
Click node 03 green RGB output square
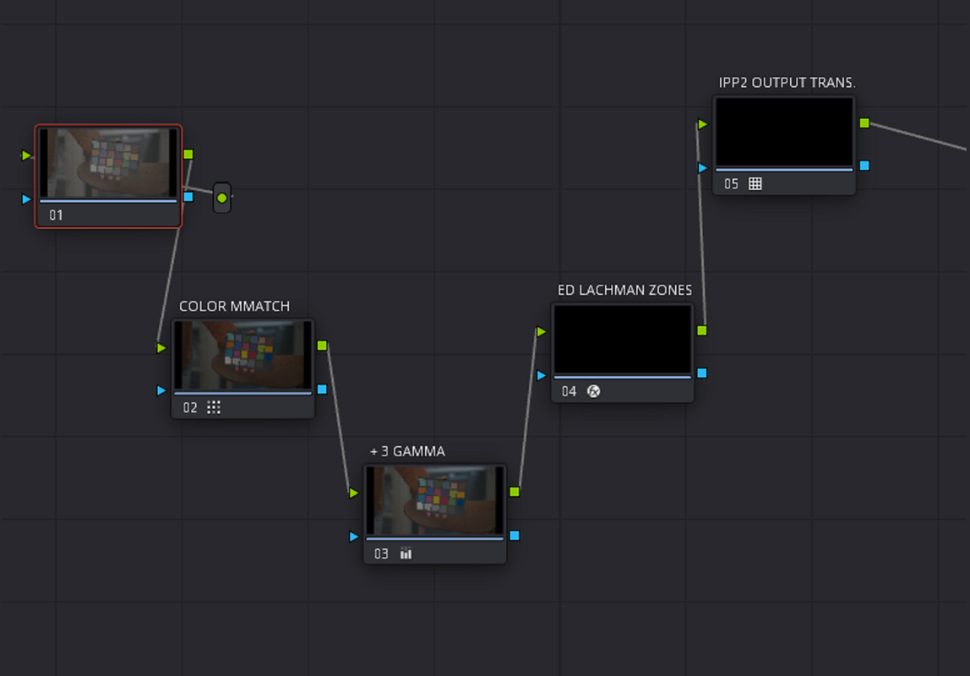point(515,492)
